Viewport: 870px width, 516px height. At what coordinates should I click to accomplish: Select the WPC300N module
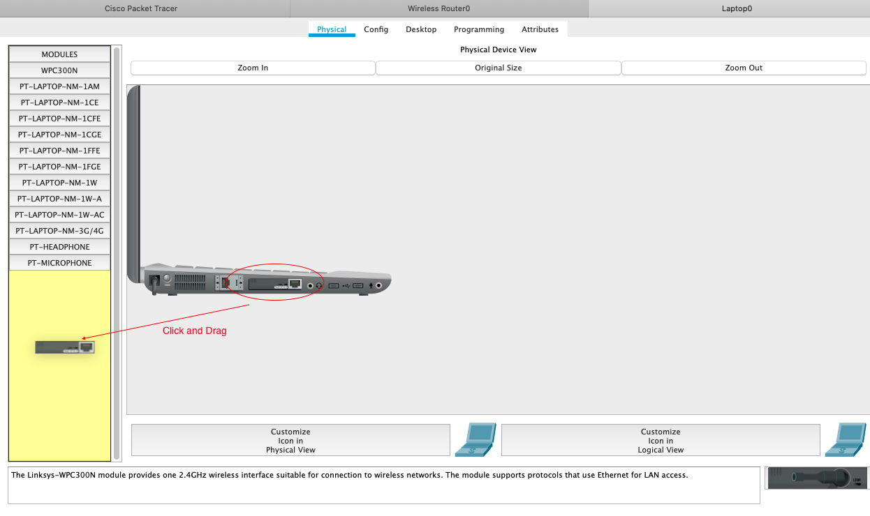[59, 70]
